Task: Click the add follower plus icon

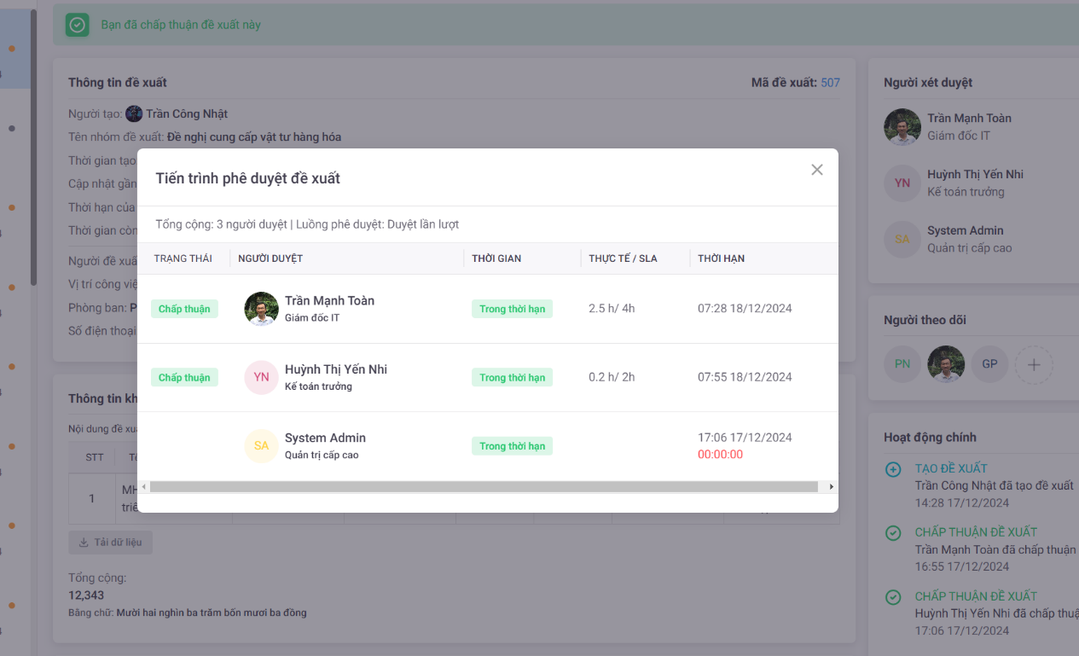Action: [1034, 364]
